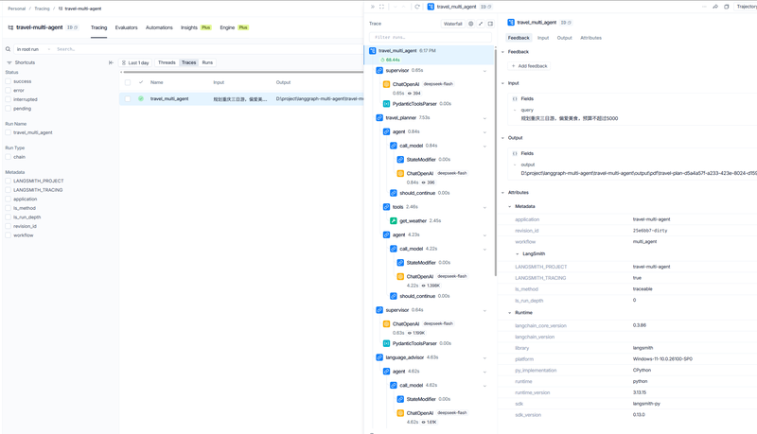Open the Last 1 day time filter
757x434 pixels.
(x=135, y=62)
